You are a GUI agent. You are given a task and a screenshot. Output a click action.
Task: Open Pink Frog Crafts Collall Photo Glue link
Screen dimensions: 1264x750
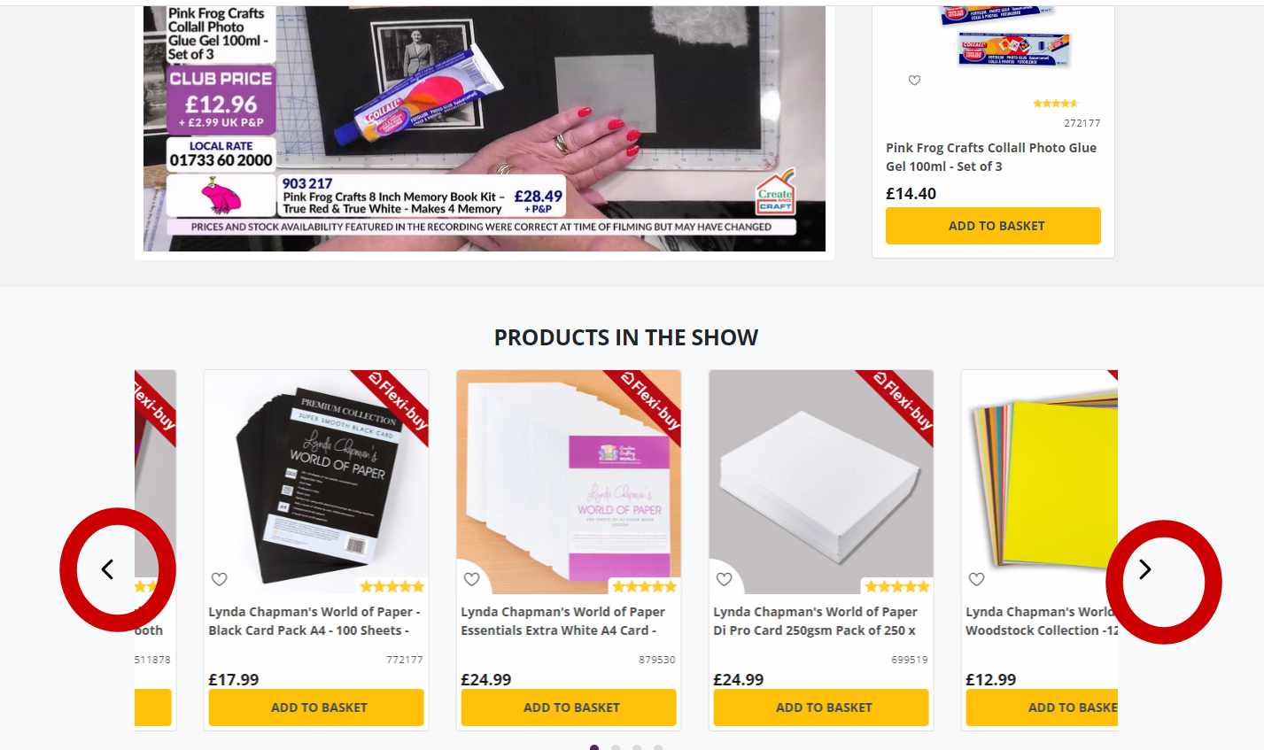click(x=991, y=157)
